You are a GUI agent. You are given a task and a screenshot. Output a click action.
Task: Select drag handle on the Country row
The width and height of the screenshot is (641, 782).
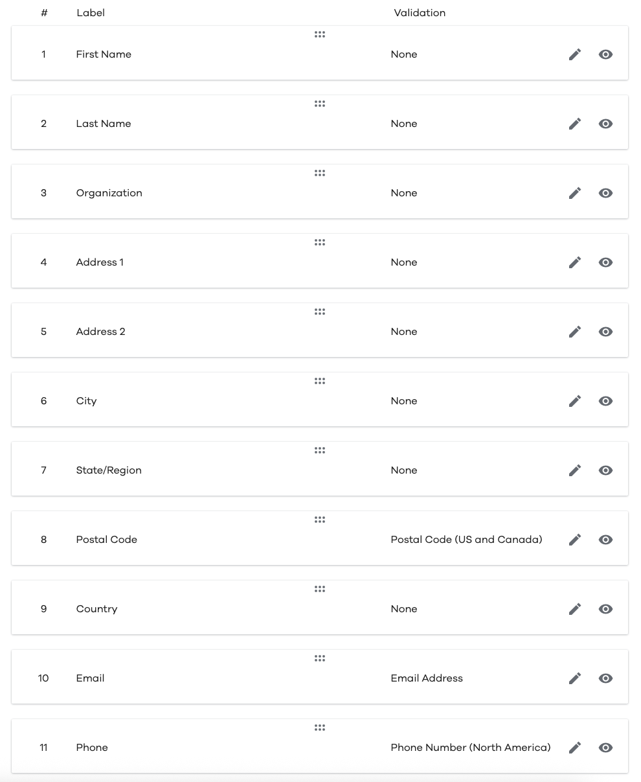[320, 589]
